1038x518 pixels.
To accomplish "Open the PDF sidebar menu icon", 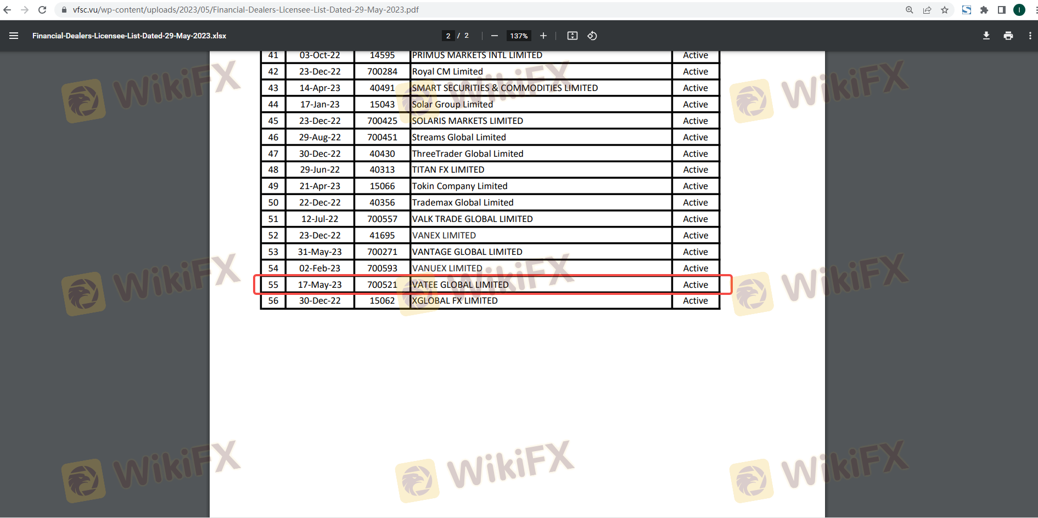I will pos(14,36).
